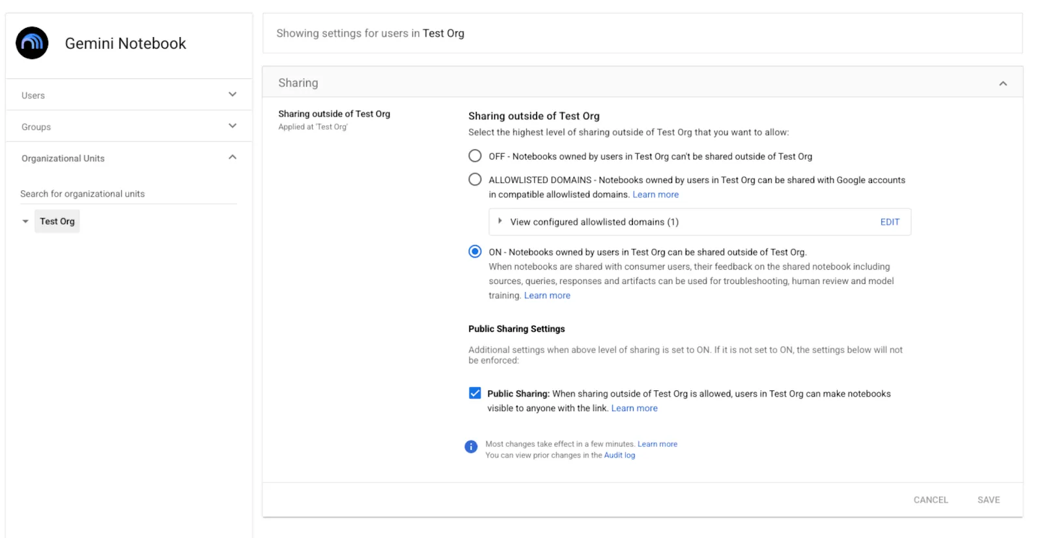Viewport: 1042px width, 538px height.
Task: Click the Search for organizational units field
Action: [128, 193]
